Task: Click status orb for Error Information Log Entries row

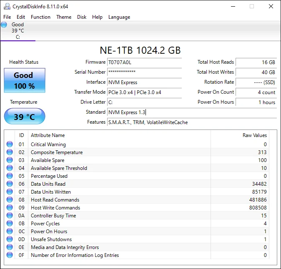Action: click(10, 255)
